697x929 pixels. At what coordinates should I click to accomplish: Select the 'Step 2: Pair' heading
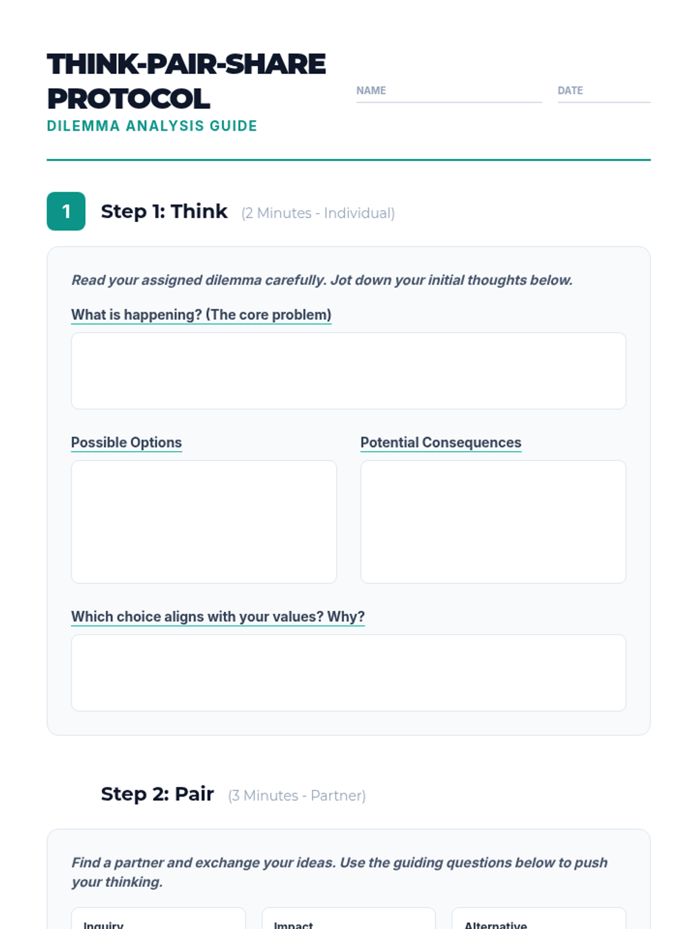click(x=157, y=794)
